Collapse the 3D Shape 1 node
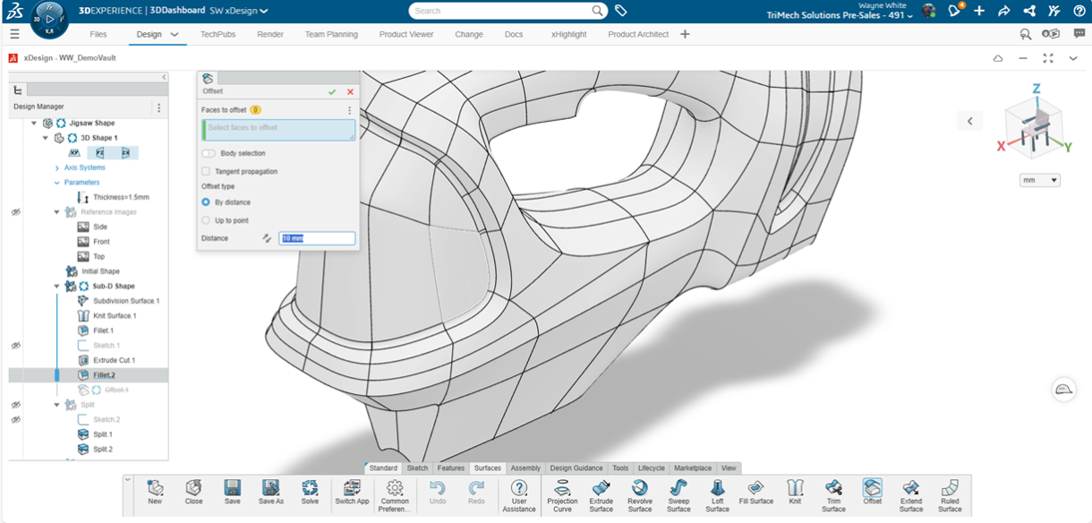The height and width of the screenshot is (523, 1092). pos(47,138)
